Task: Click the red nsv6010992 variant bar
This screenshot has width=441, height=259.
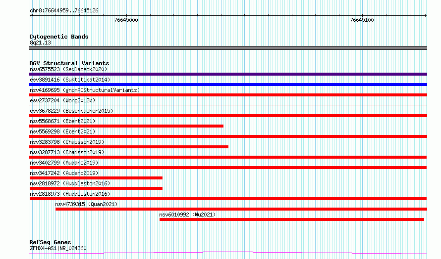Action: 292,219
